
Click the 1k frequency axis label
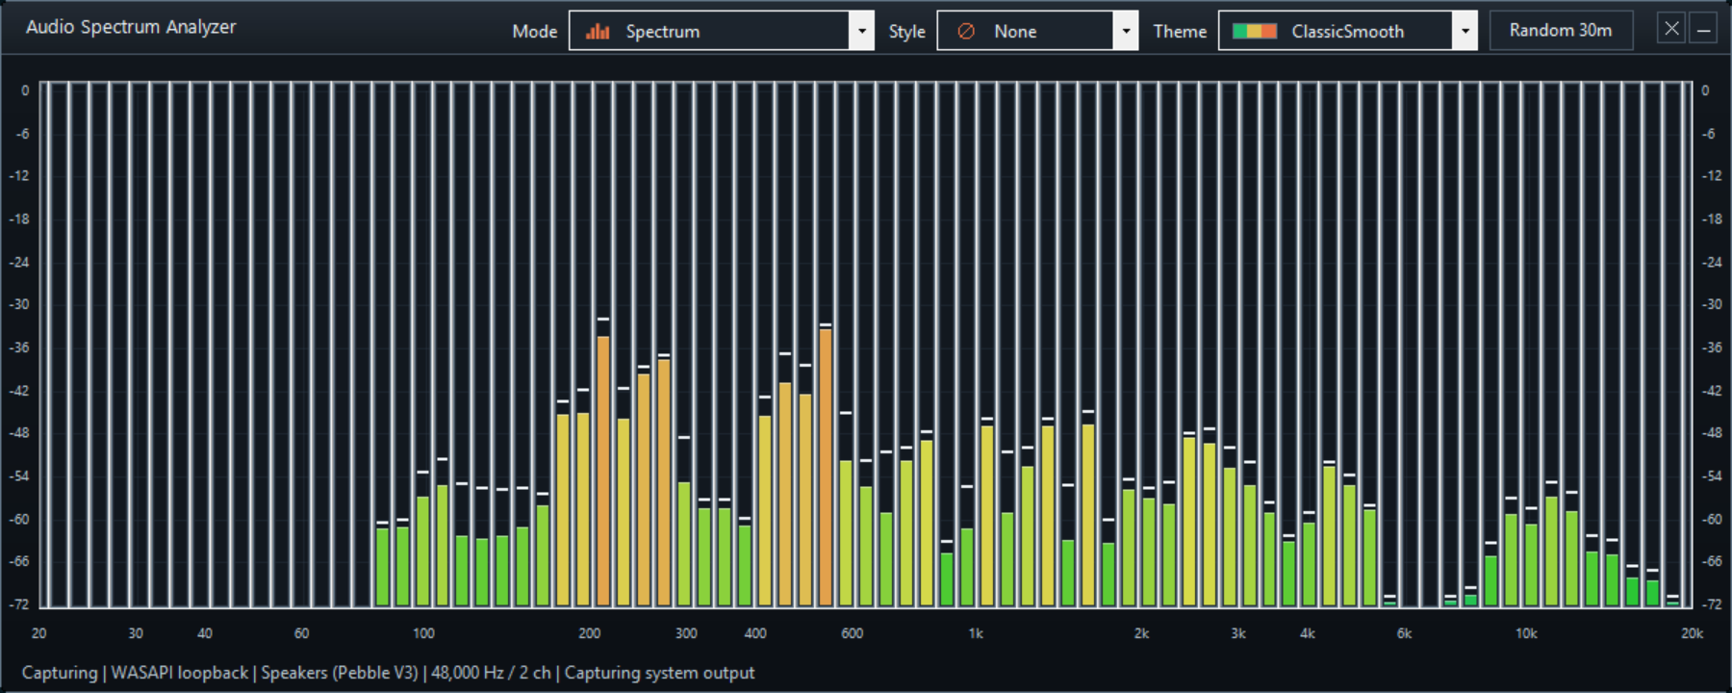pos(976,633)
